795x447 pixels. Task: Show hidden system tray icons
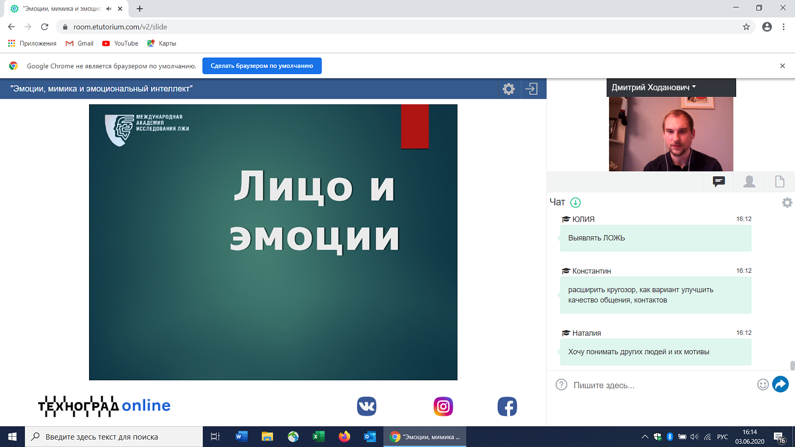click(x=645, y=437)
